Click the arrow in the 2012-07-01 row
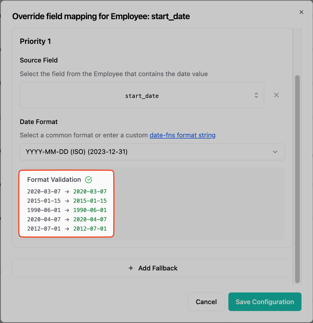Viewport: 313px width, 323px height. [67, 229]
